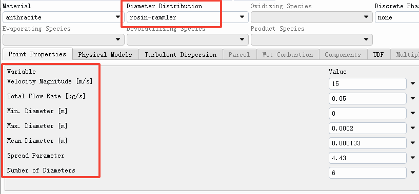
Task: Switch to the Point Properties tab
Action: click(37, 54)
